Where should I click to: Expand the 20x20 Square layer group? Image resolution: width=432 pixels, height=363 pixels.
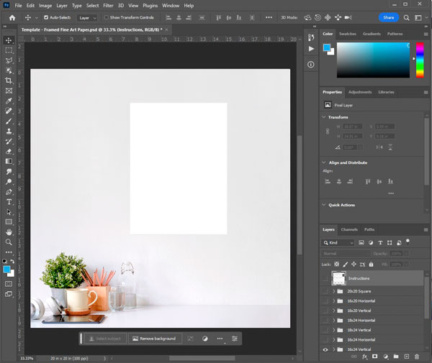point(333,291)
